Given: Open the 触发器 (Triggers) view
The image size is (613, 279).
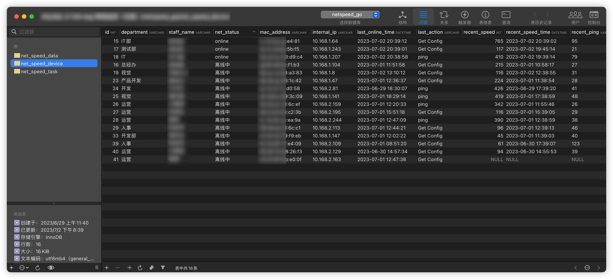Looking at the screenshot, I should (465, 17).
